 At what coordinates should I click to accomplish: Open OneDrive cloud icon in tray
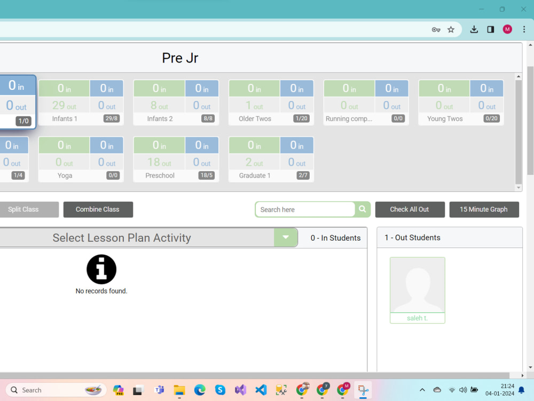(437, 390)
